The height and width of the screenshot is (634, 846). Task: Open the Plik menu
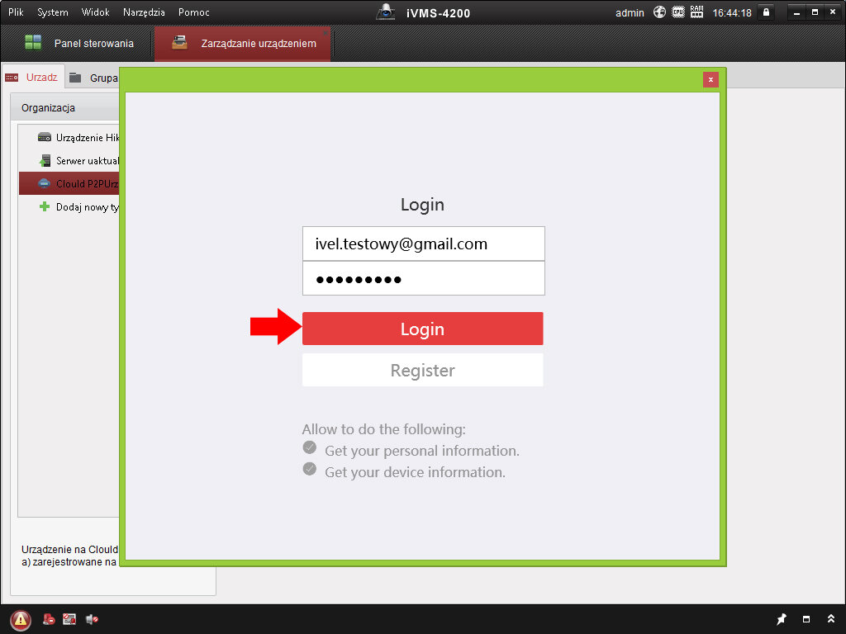click(x=16, y=12)
